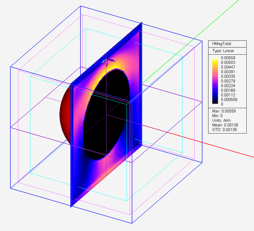Click the black elliptical sphere cross-section

pos(107,114)
